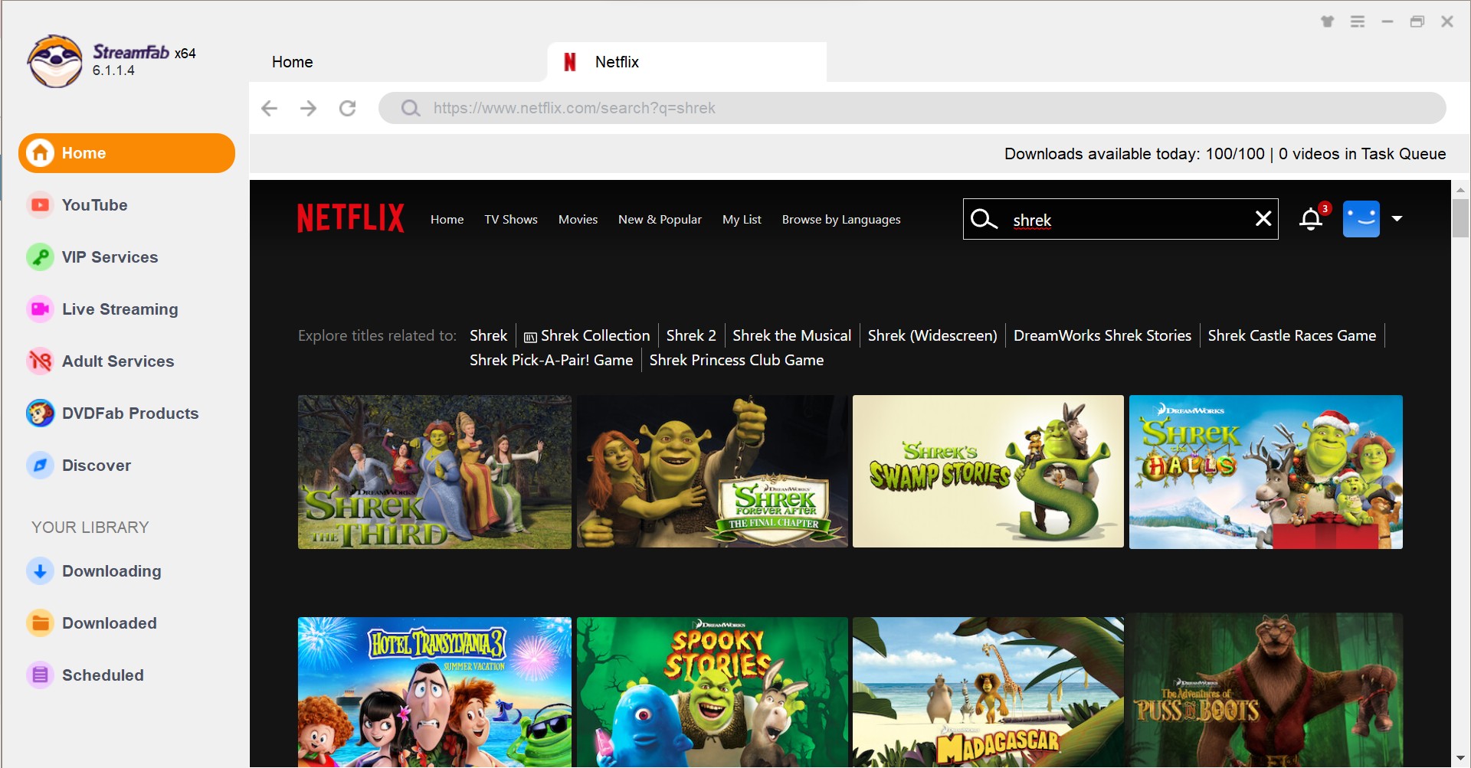This screenshot has height=768, width=1471.
Task: Click the Shrek related title link
Action: coord(489,335)
